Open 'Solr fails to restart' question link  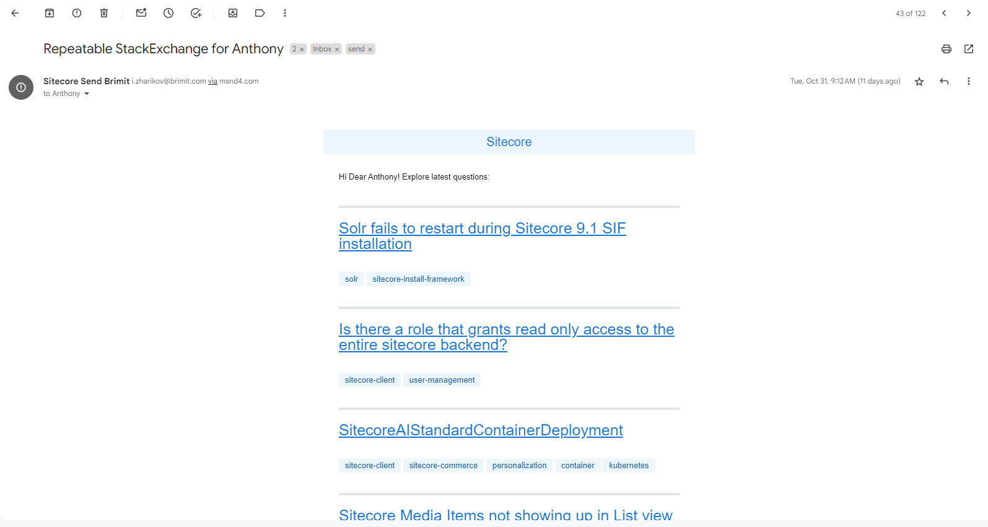483,236
